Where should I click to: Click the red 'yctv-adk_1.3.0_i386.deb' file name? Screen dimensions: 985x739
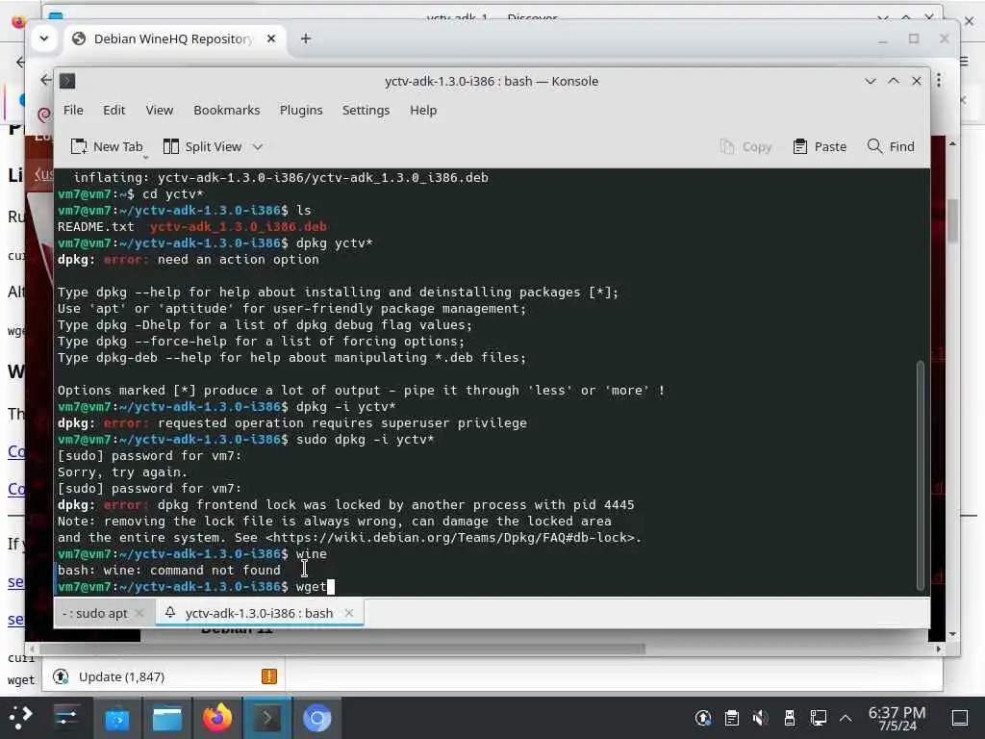coord(239,226)
